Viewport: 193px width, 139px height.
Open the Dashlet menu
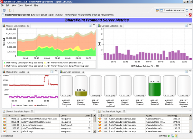click(29, 5)
